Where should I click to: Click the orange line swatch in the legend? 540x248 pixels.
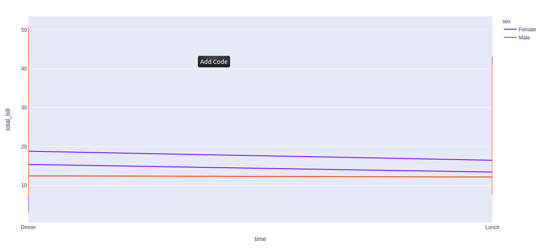(510, 38)
